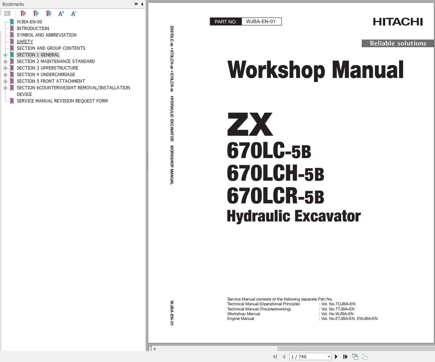Click Vol. No.TOJBA-EN text
Image resolution: width=435 pixels, height=362 pixels.
click(x=338, y=304)
